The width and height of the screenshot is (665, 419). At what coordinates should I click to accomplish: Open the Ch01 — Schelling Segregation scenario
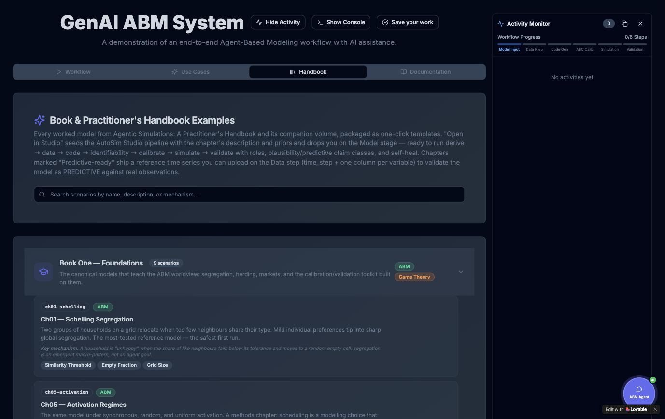[246, 336]
